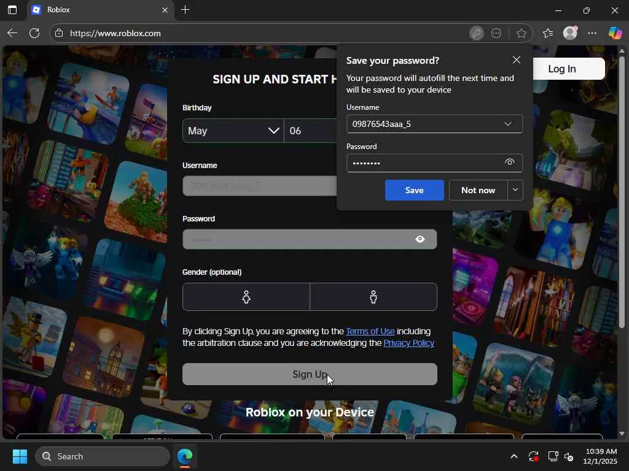Image resolution: width=629 pixels, height=471 pixels.
Task: Click the dialog password field
Action: pos(434,163)
